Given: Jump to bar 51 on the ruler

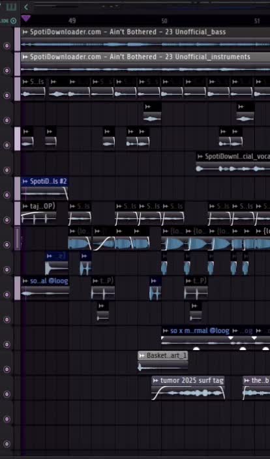Looking at the screenshot, I should [x=257, y=21].
